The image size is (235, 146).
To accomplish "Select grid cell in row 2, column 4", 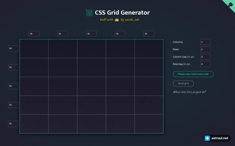I will [120, 68].
